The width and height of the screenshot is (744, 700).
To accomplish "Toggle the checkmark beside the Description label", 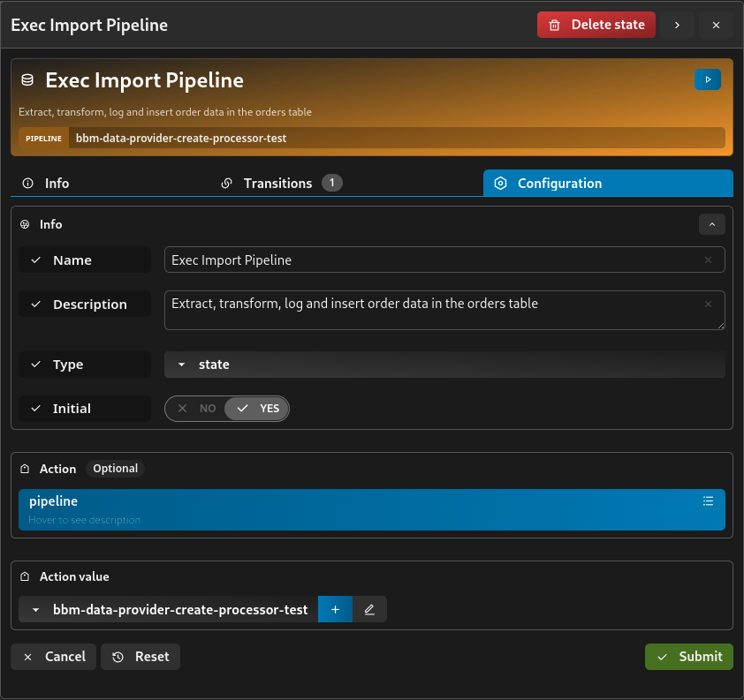I will coord(36,305).
